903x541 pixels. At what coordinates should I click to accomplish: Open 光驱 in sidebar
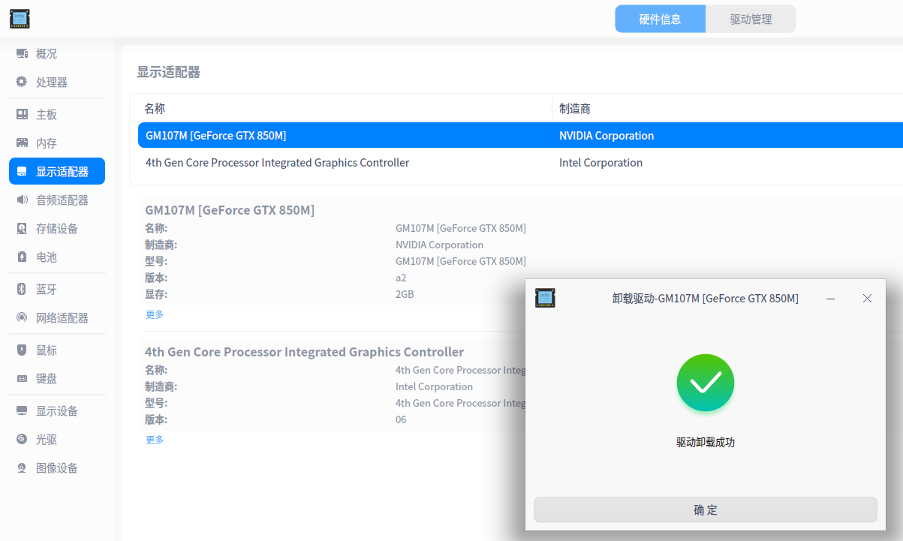57,439
